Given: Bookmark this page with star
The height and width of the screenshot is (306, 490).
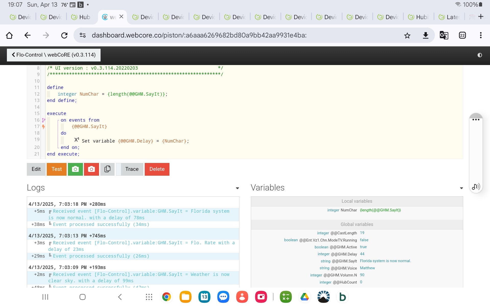Looking at the screenshot, I should [x=407, y=35].
